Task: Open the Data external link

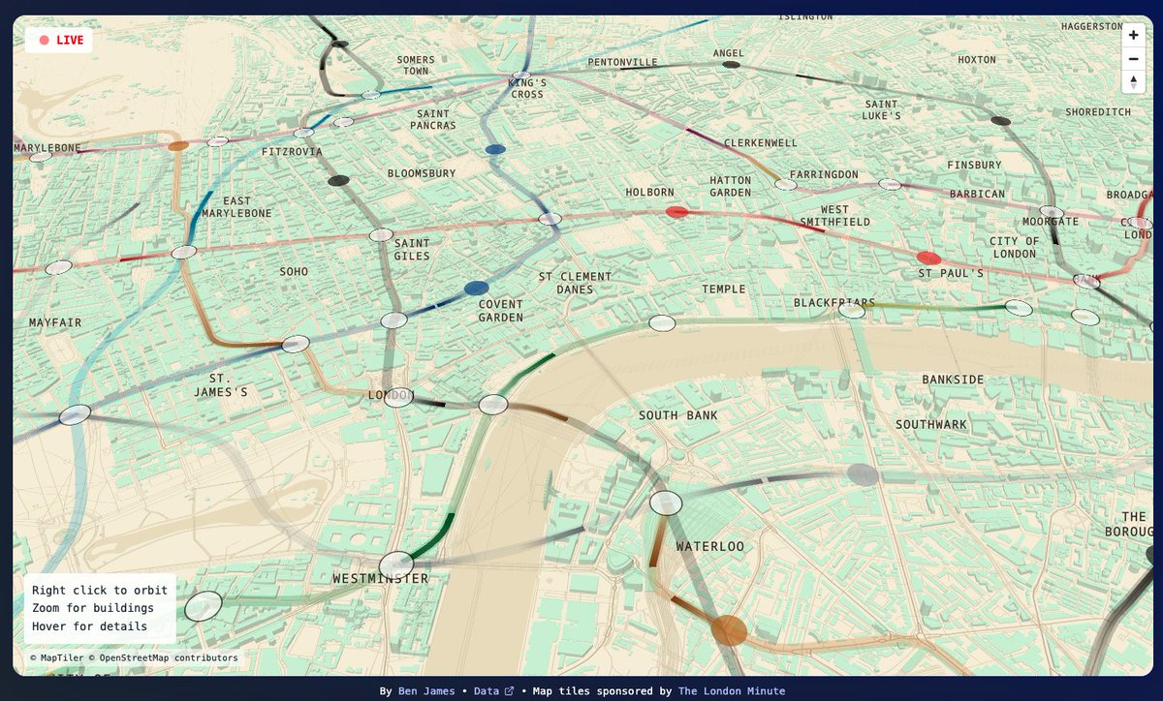Action: point(493,691)
